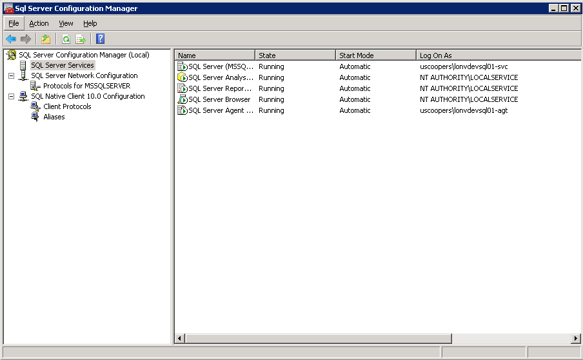Click Automatic start mode of SQL Server Agent

click(355, 110)
